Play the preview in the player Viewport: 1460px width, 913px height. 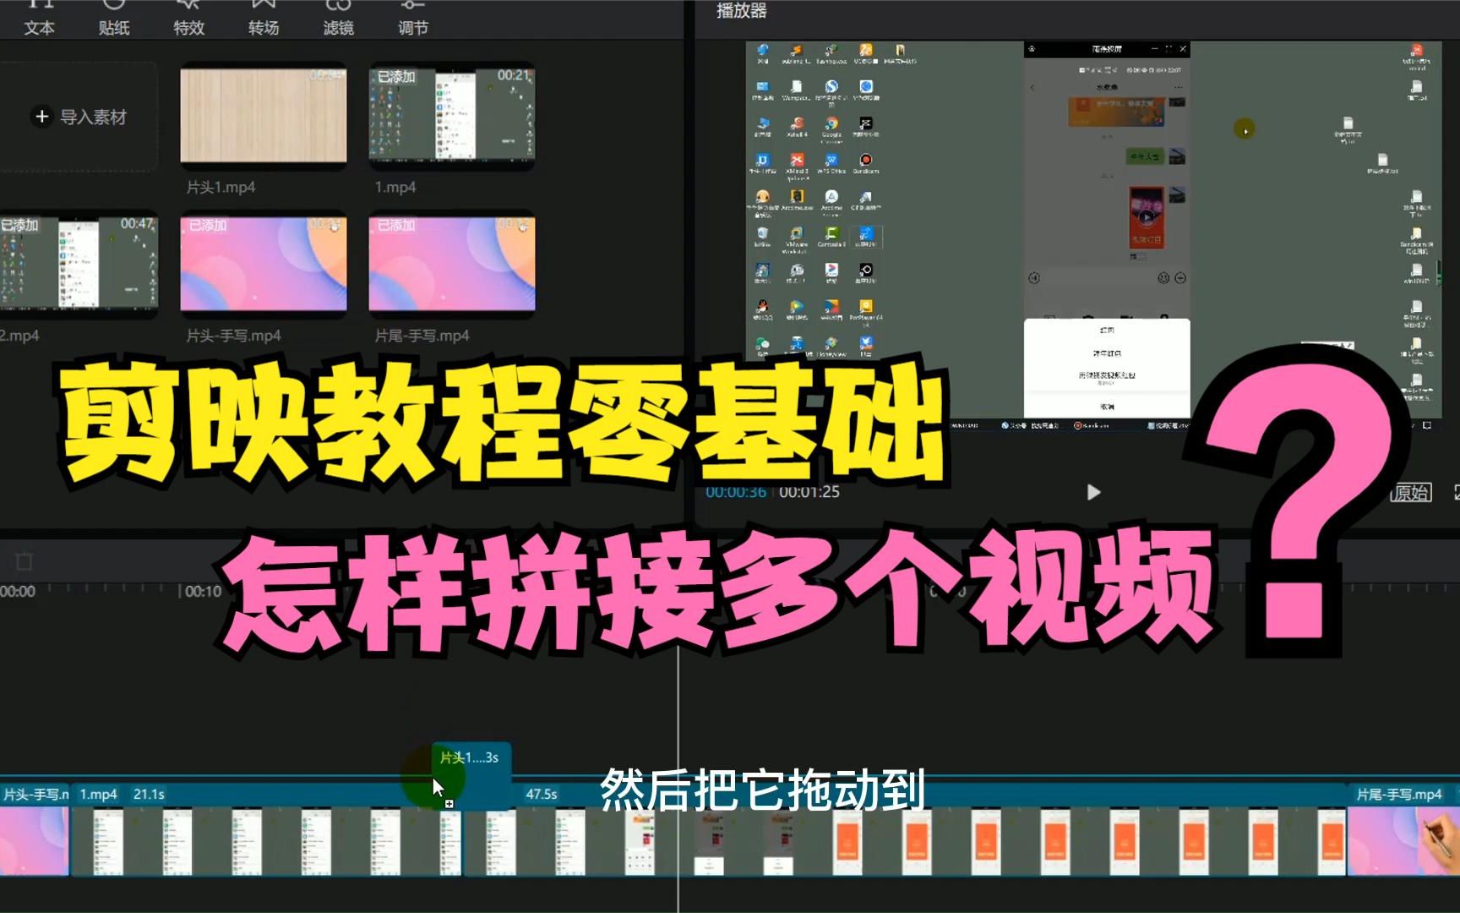click(x=1093, y=492)
